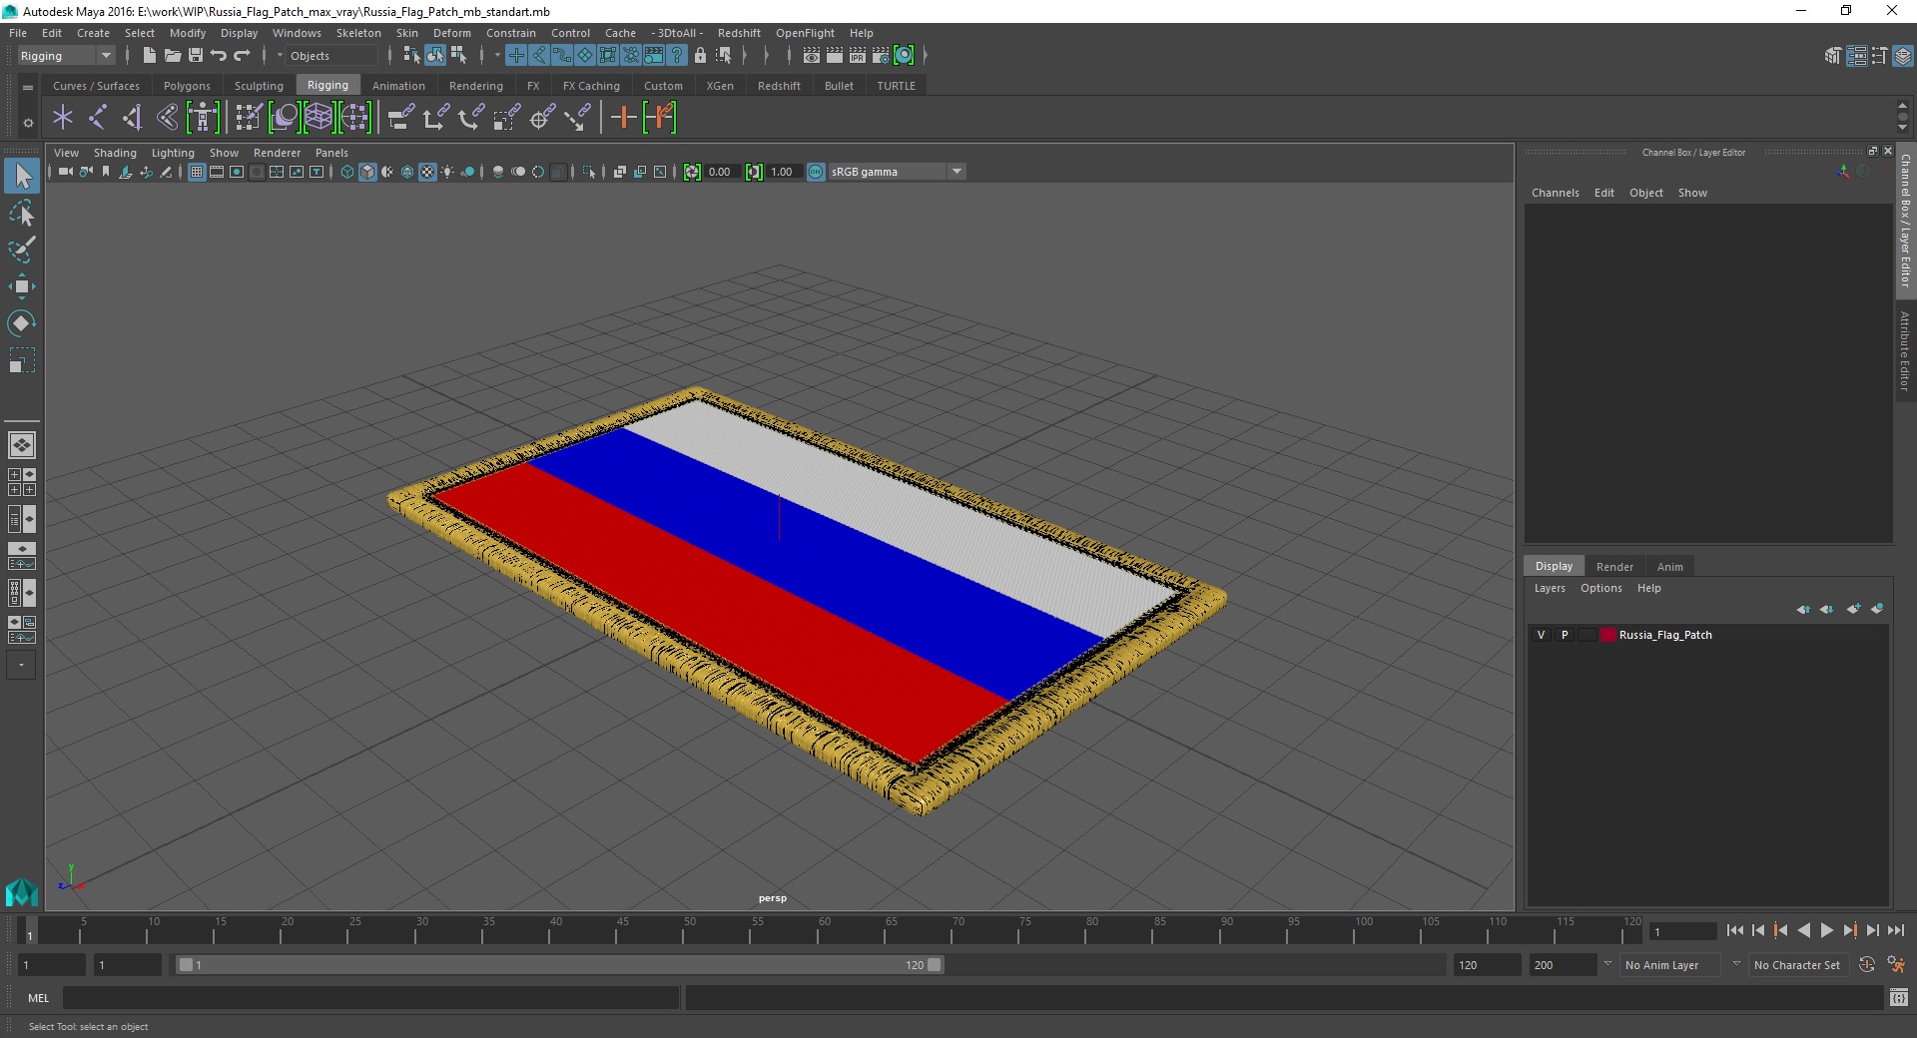This screenshot has width=1917, height=1038.
Task: Toggle smooth shade all in viewport
Action: coord(367,172)
